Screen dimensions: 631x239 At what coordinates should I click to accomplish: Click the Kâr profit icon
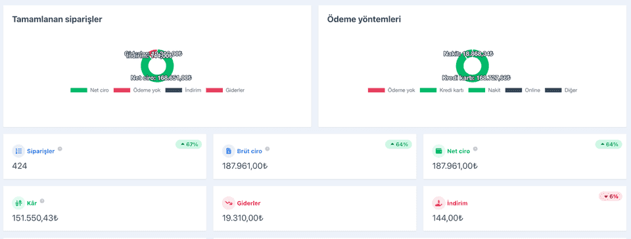(x=18, y=203)
